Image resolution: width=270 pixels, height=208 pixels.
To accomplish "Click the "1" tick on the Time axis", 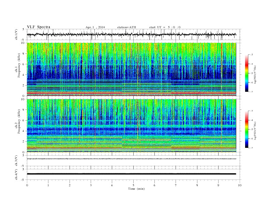I will point(48,185).
